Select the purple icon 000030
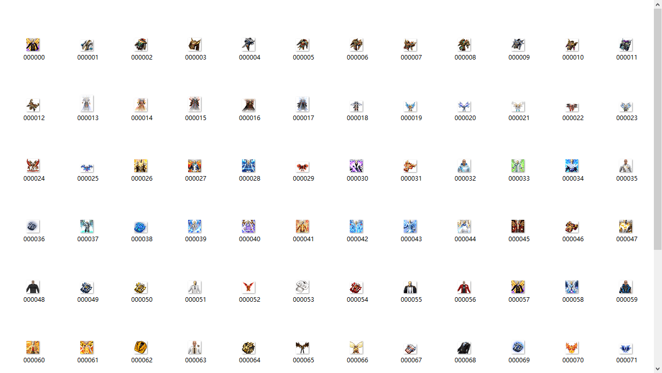The image size is (662, 373). [x=357, y=166]
